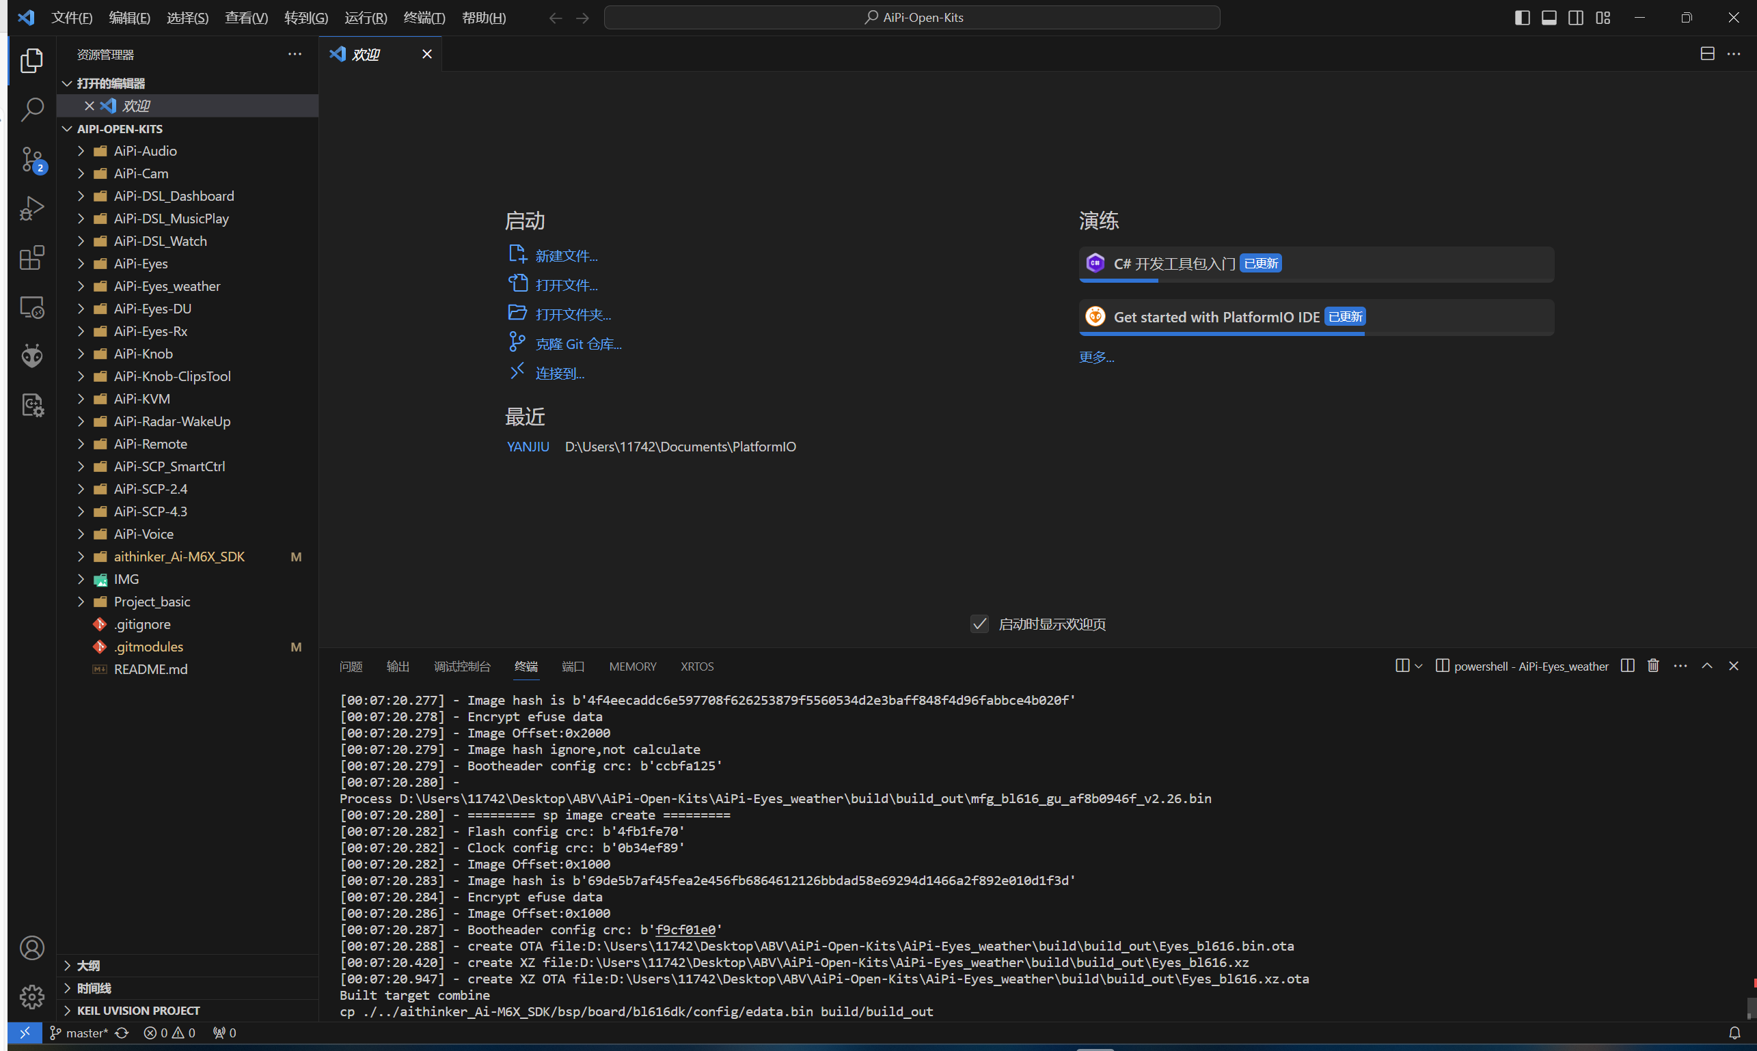Open the Extensions view
The height and width of the screenshot is (1051, 1757).
click(32, 257)
